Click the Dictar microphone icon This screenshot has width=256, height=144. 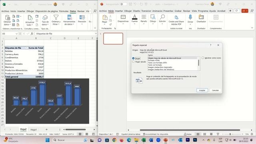tap(190, 17)
